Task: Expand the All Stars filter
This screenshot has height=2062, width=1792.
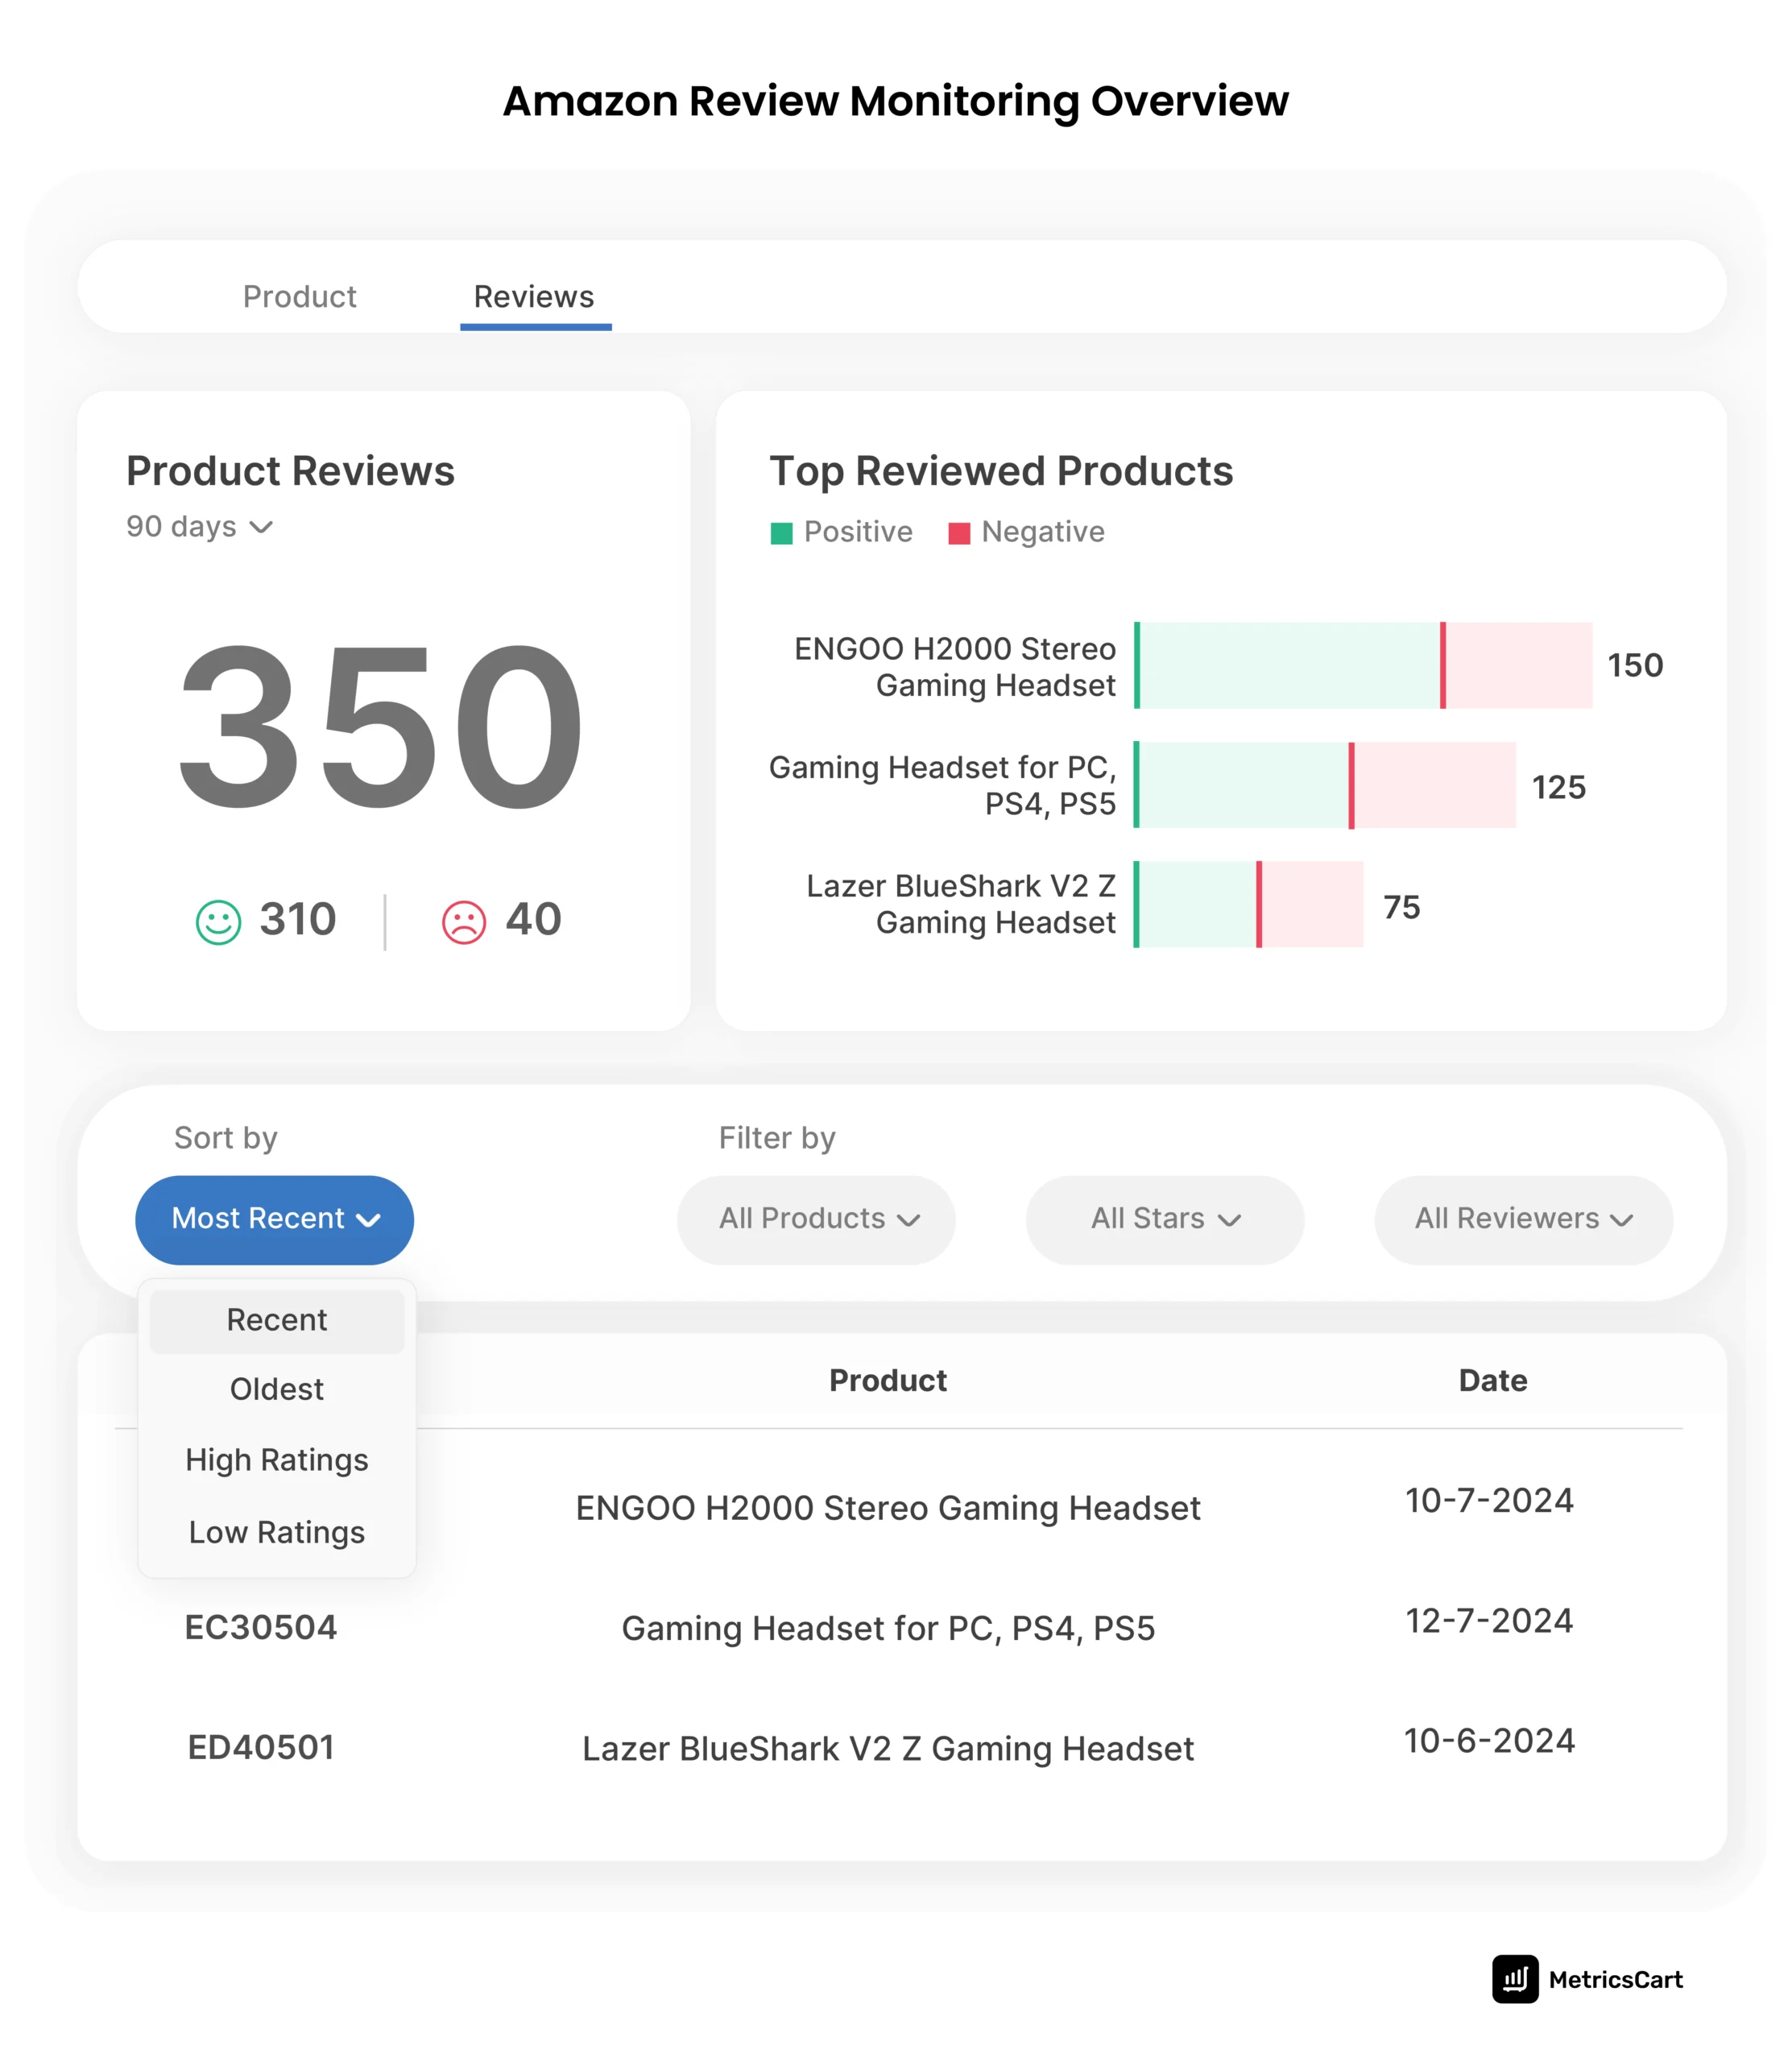Action: [x=1165, y=1219]
